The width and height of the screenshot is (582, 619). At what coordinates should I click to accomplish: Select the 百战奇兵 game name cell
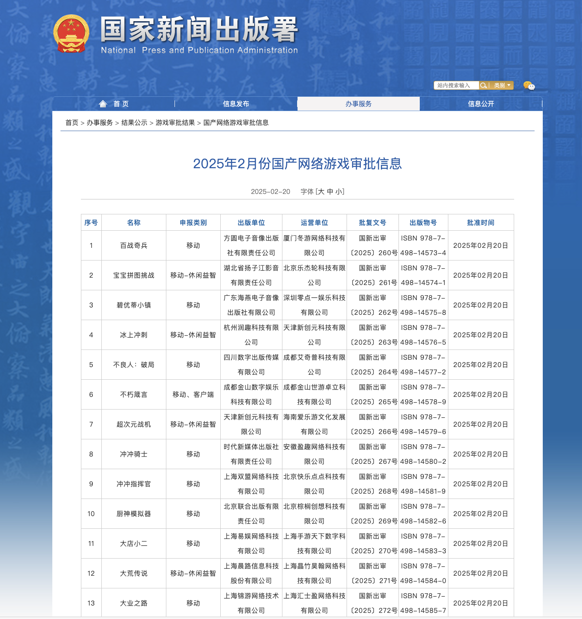pyautogui.click(x=134, y=245)
